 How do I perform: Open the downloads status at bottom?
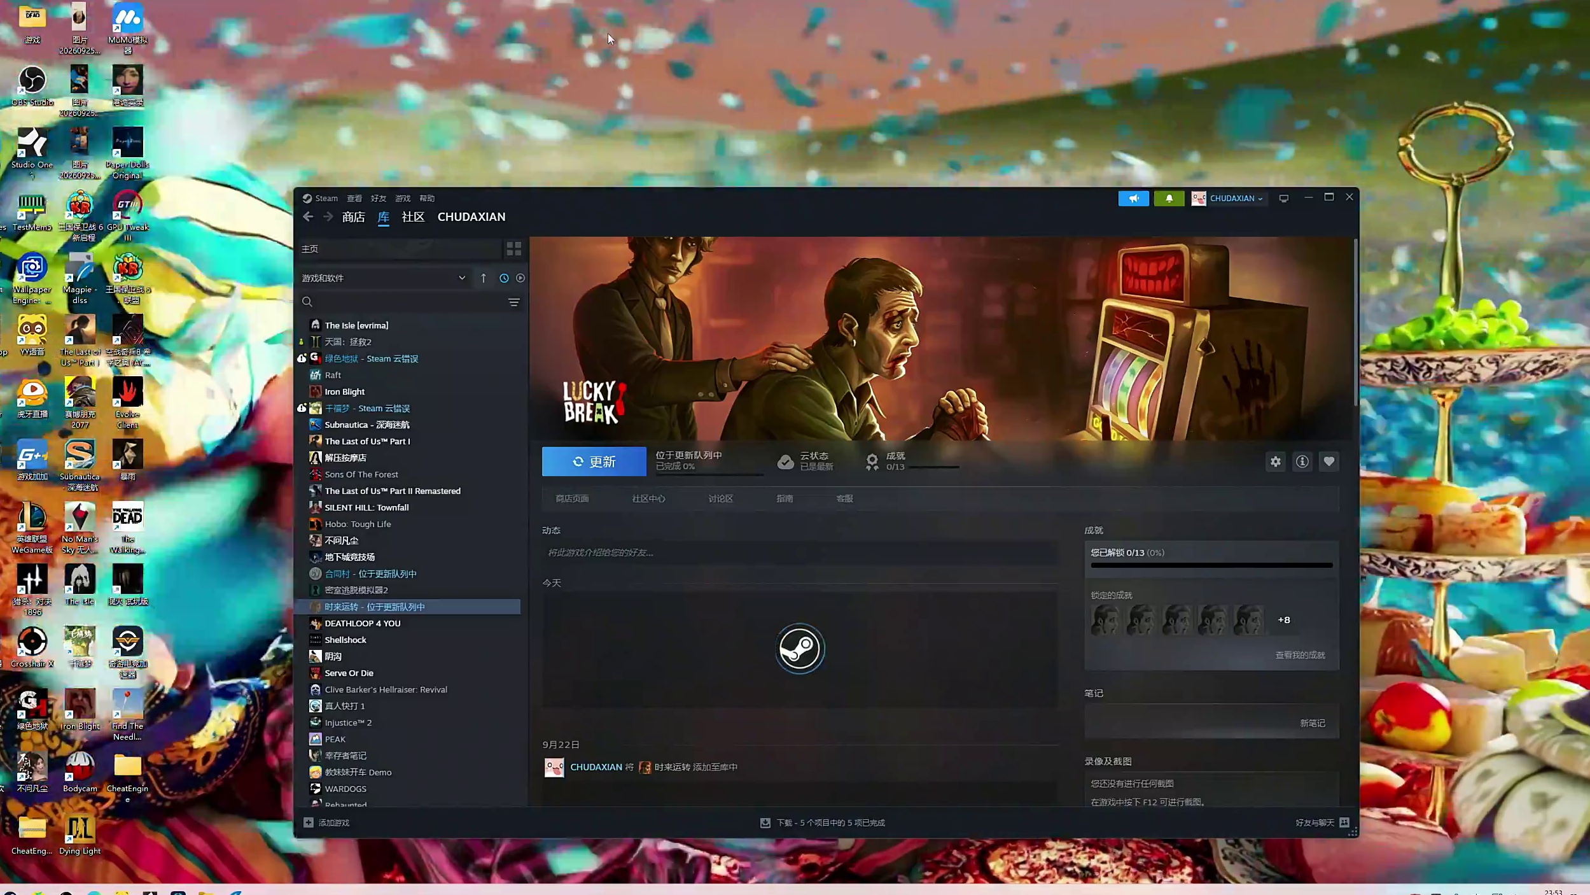pos(822,823)
